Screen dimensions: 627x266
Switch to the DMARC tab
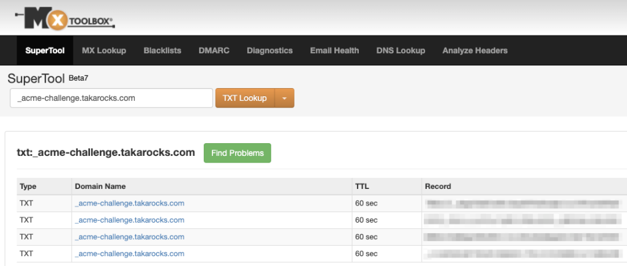214,51
